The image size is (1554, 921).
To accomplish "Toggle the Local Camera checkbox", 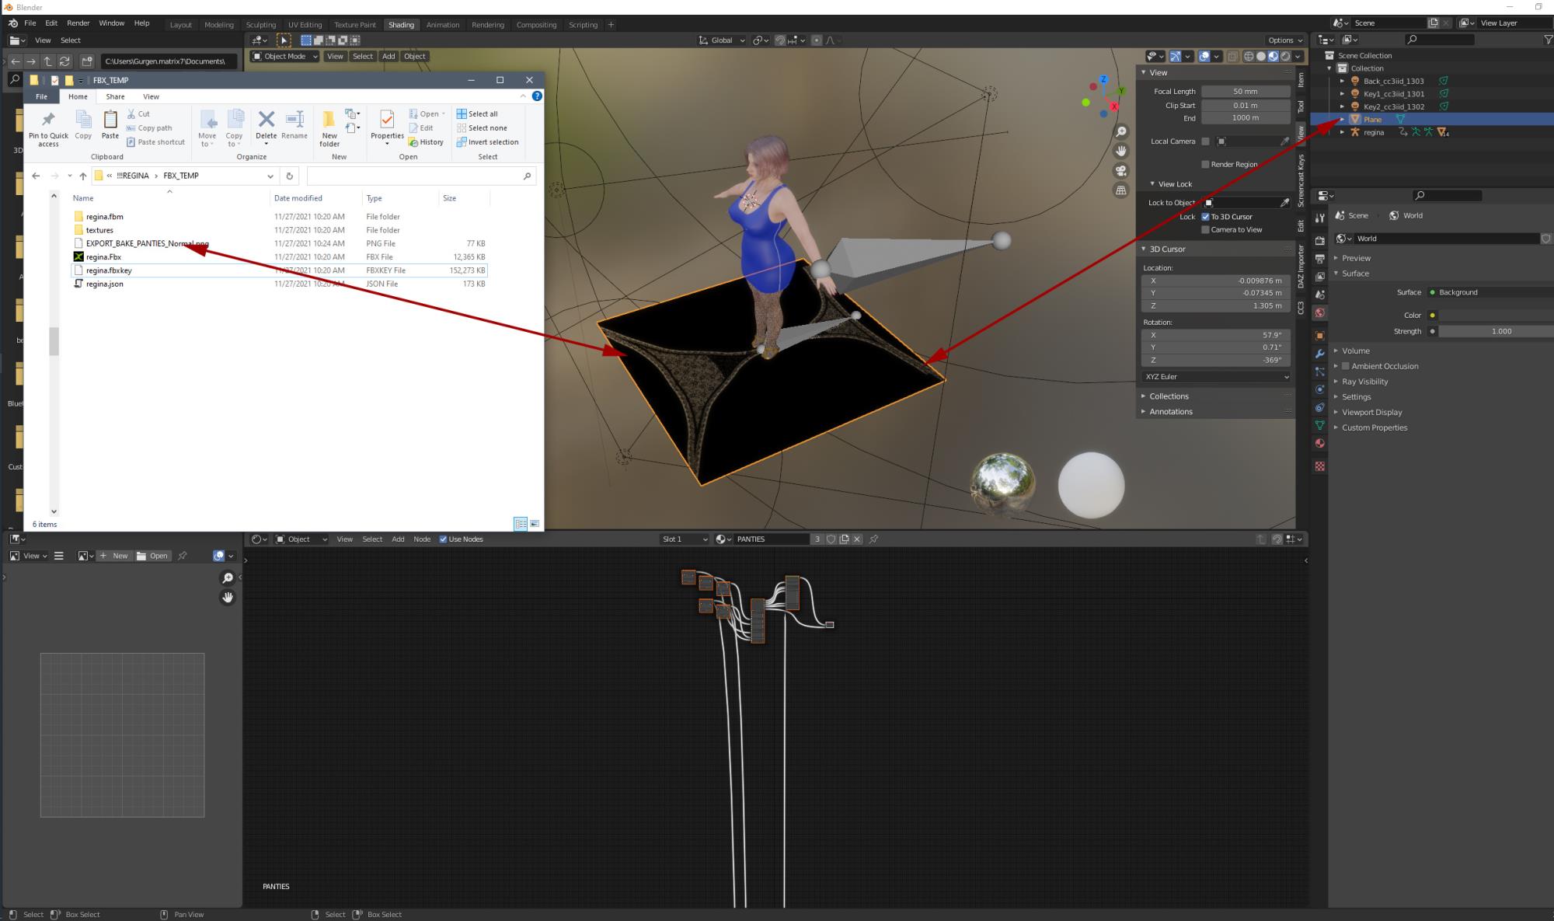I will [1205, 141].
